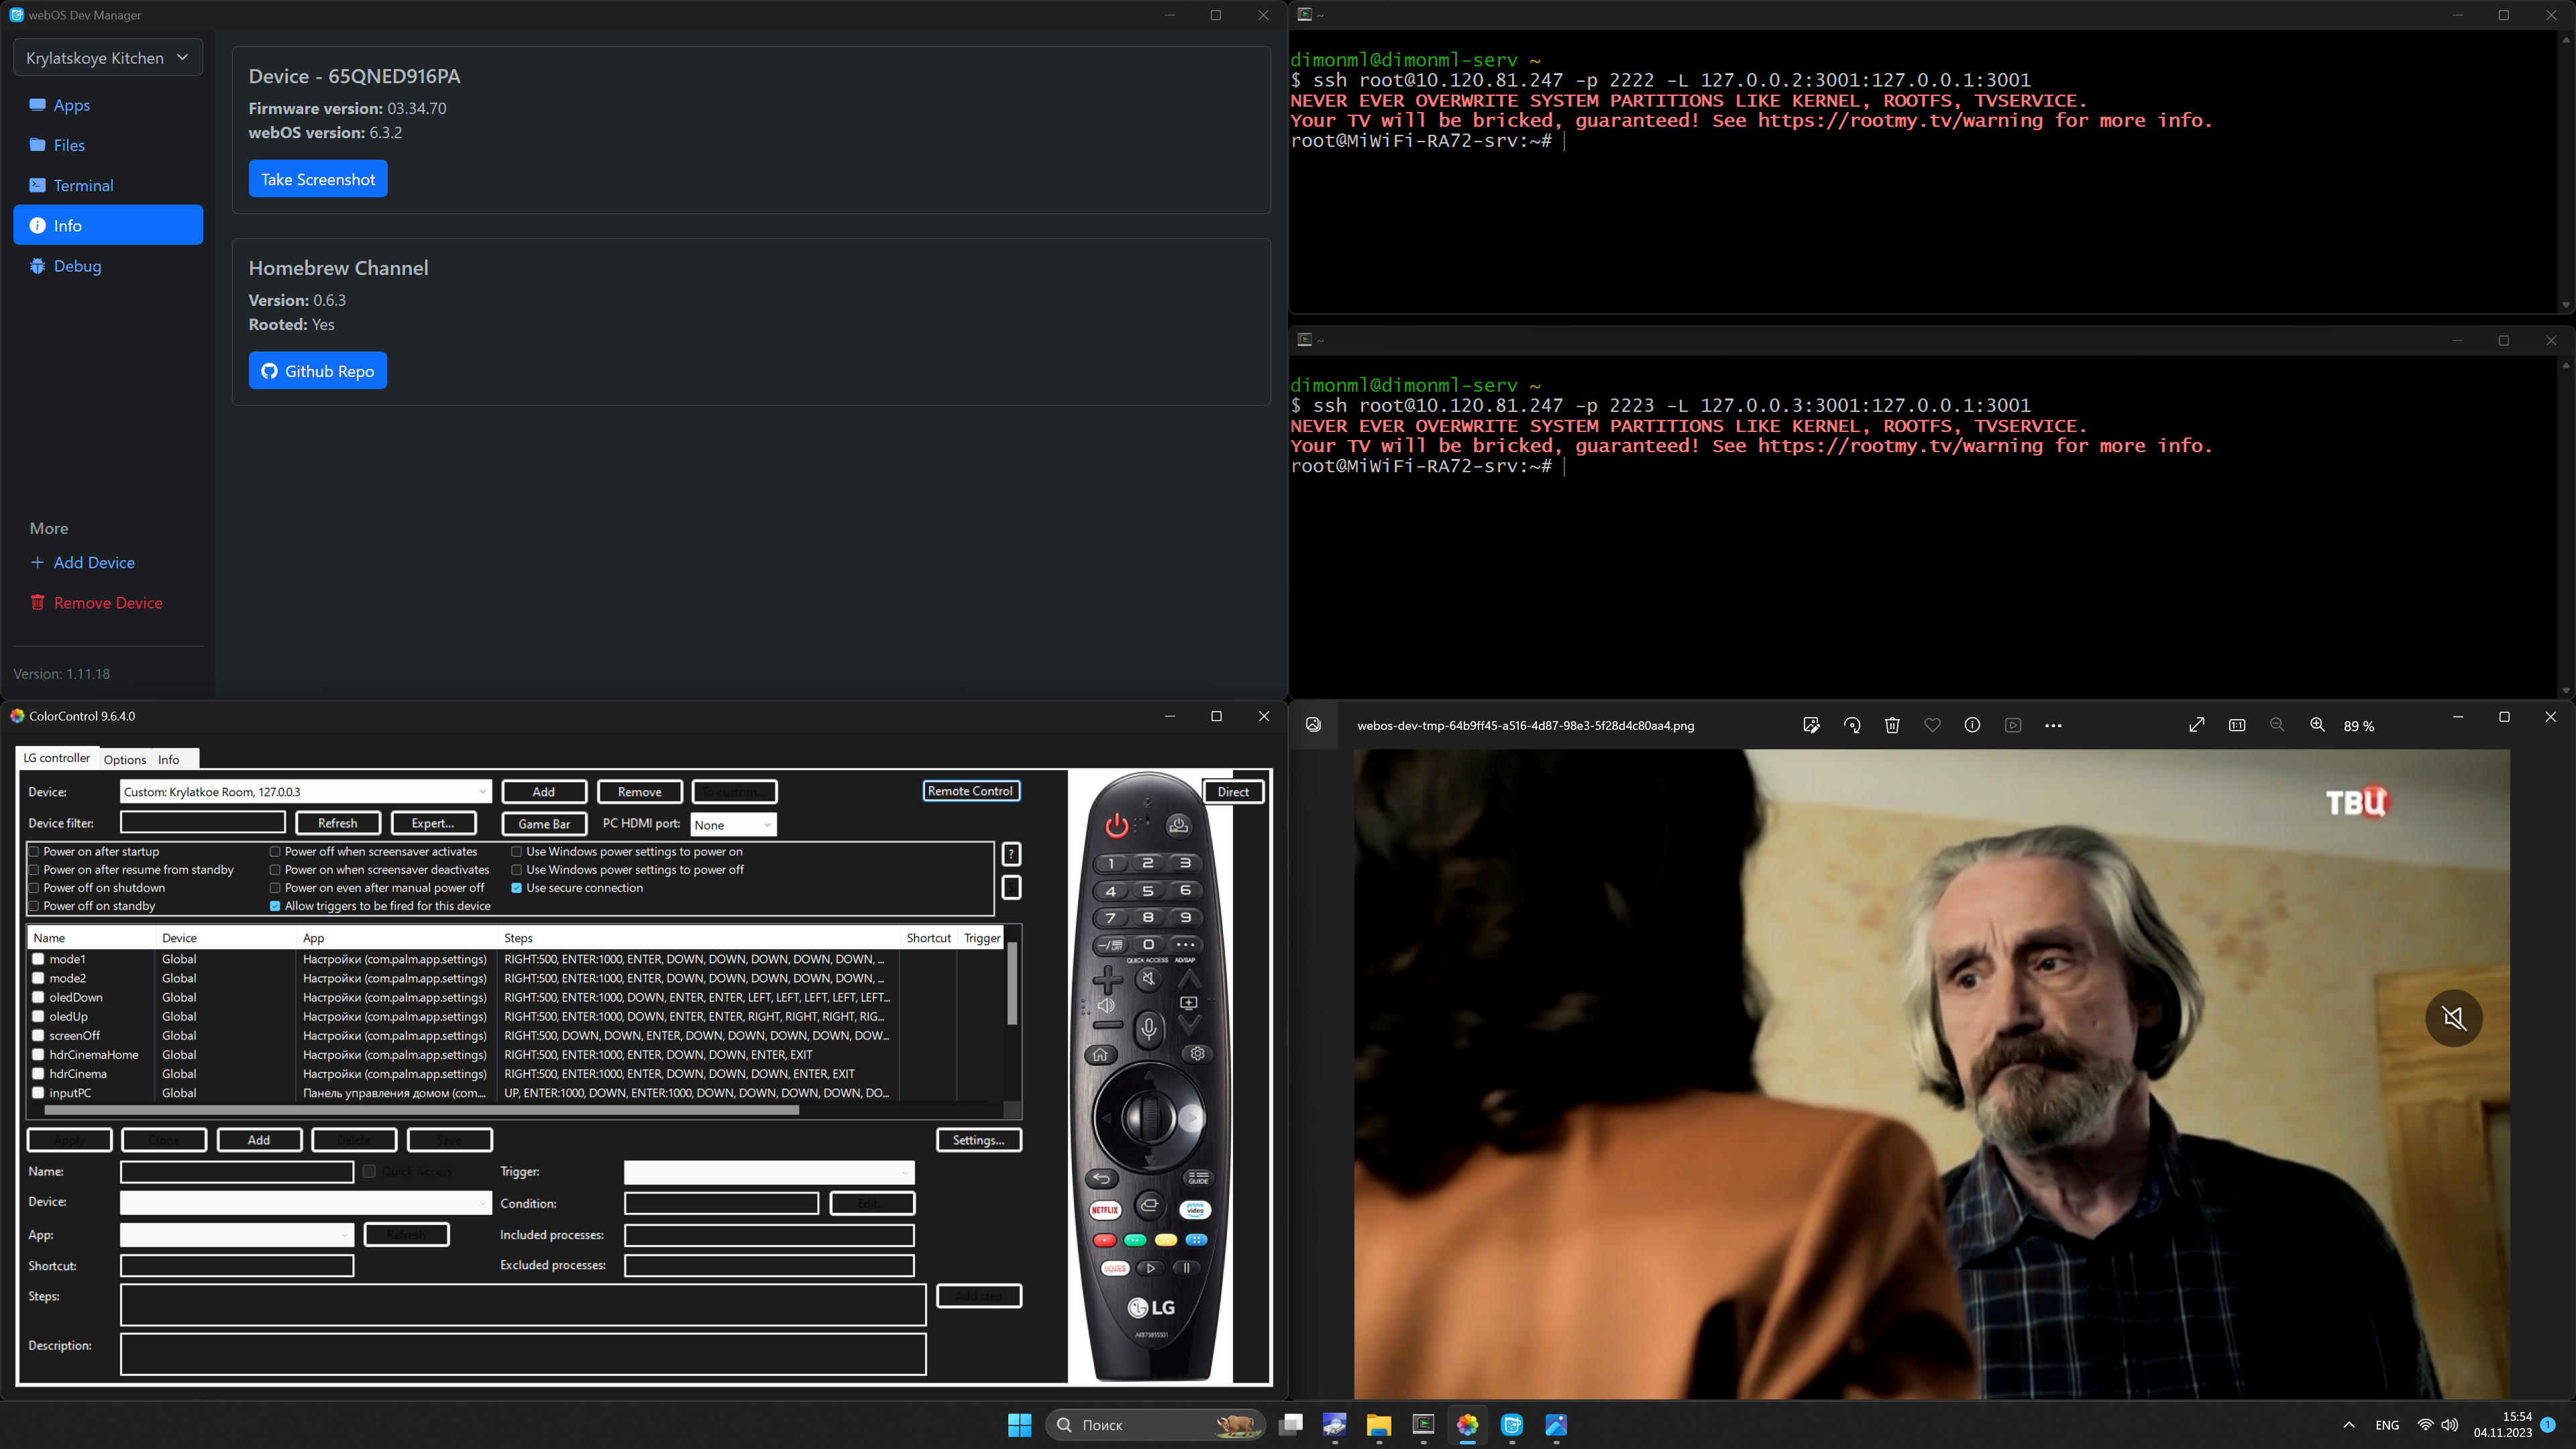Enable Power on after startup checkbox
Screen dimensions: 2576x1449
[34, 852]
